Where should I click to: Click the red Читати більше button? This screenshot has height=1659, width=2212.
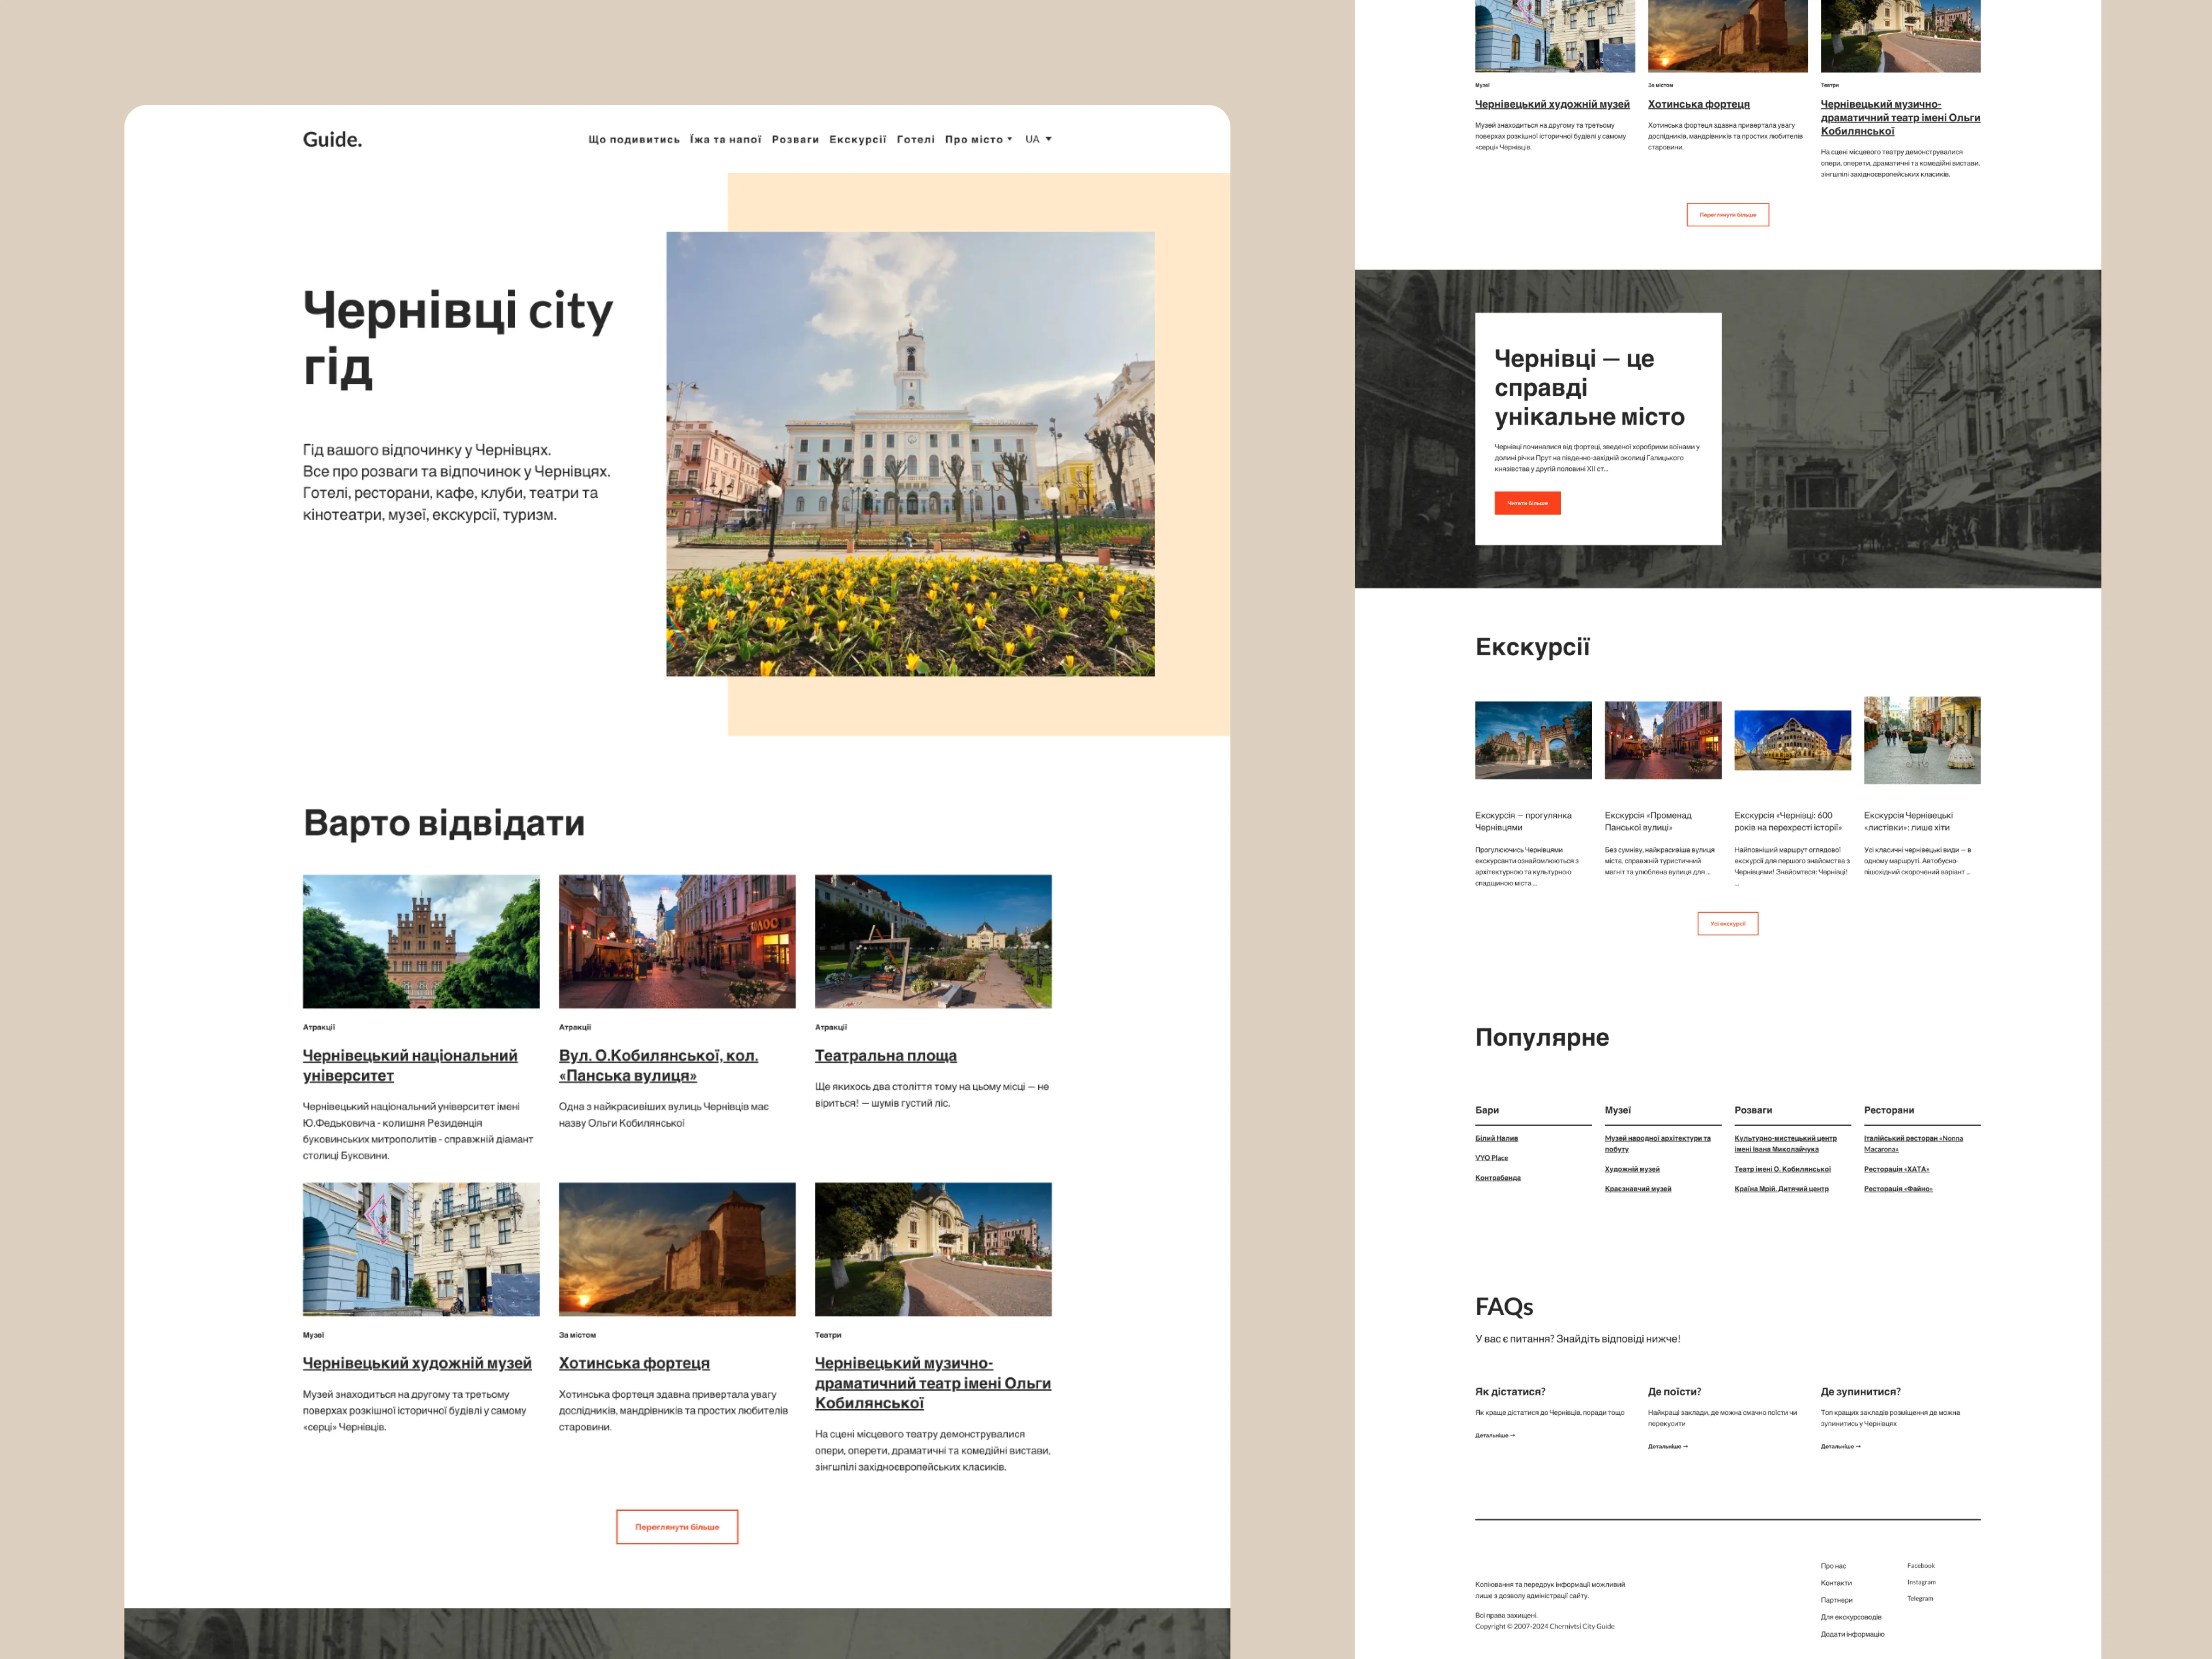pos(1527,503)
